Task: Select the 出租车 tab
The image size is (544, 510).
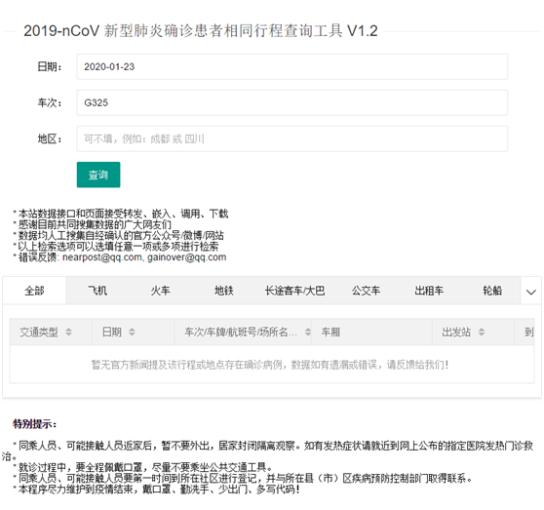Action: [x=429, y=291]
